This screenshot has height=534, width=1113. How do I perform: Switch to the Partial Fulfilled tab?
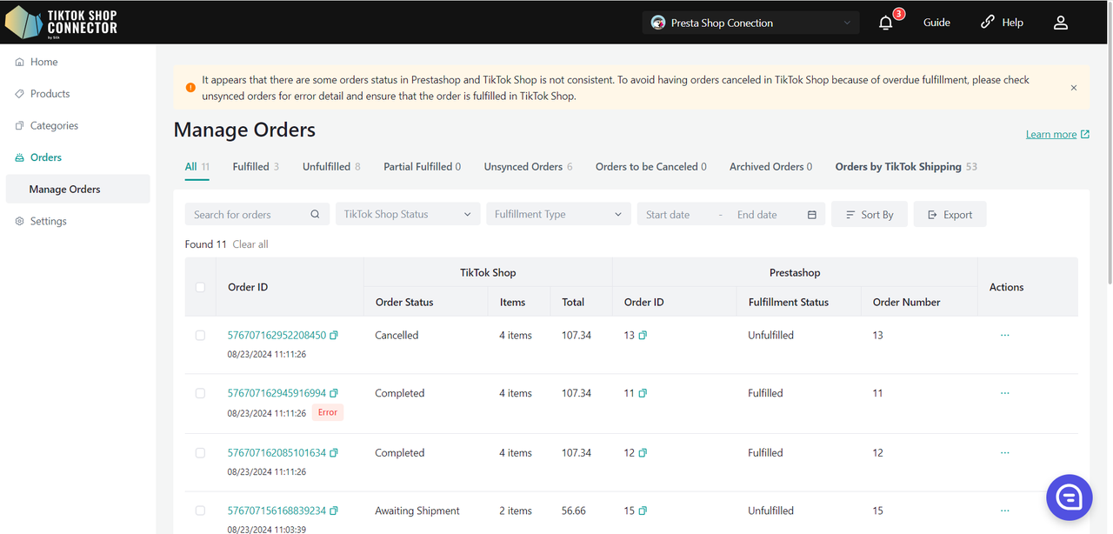(x=423, y=166)
